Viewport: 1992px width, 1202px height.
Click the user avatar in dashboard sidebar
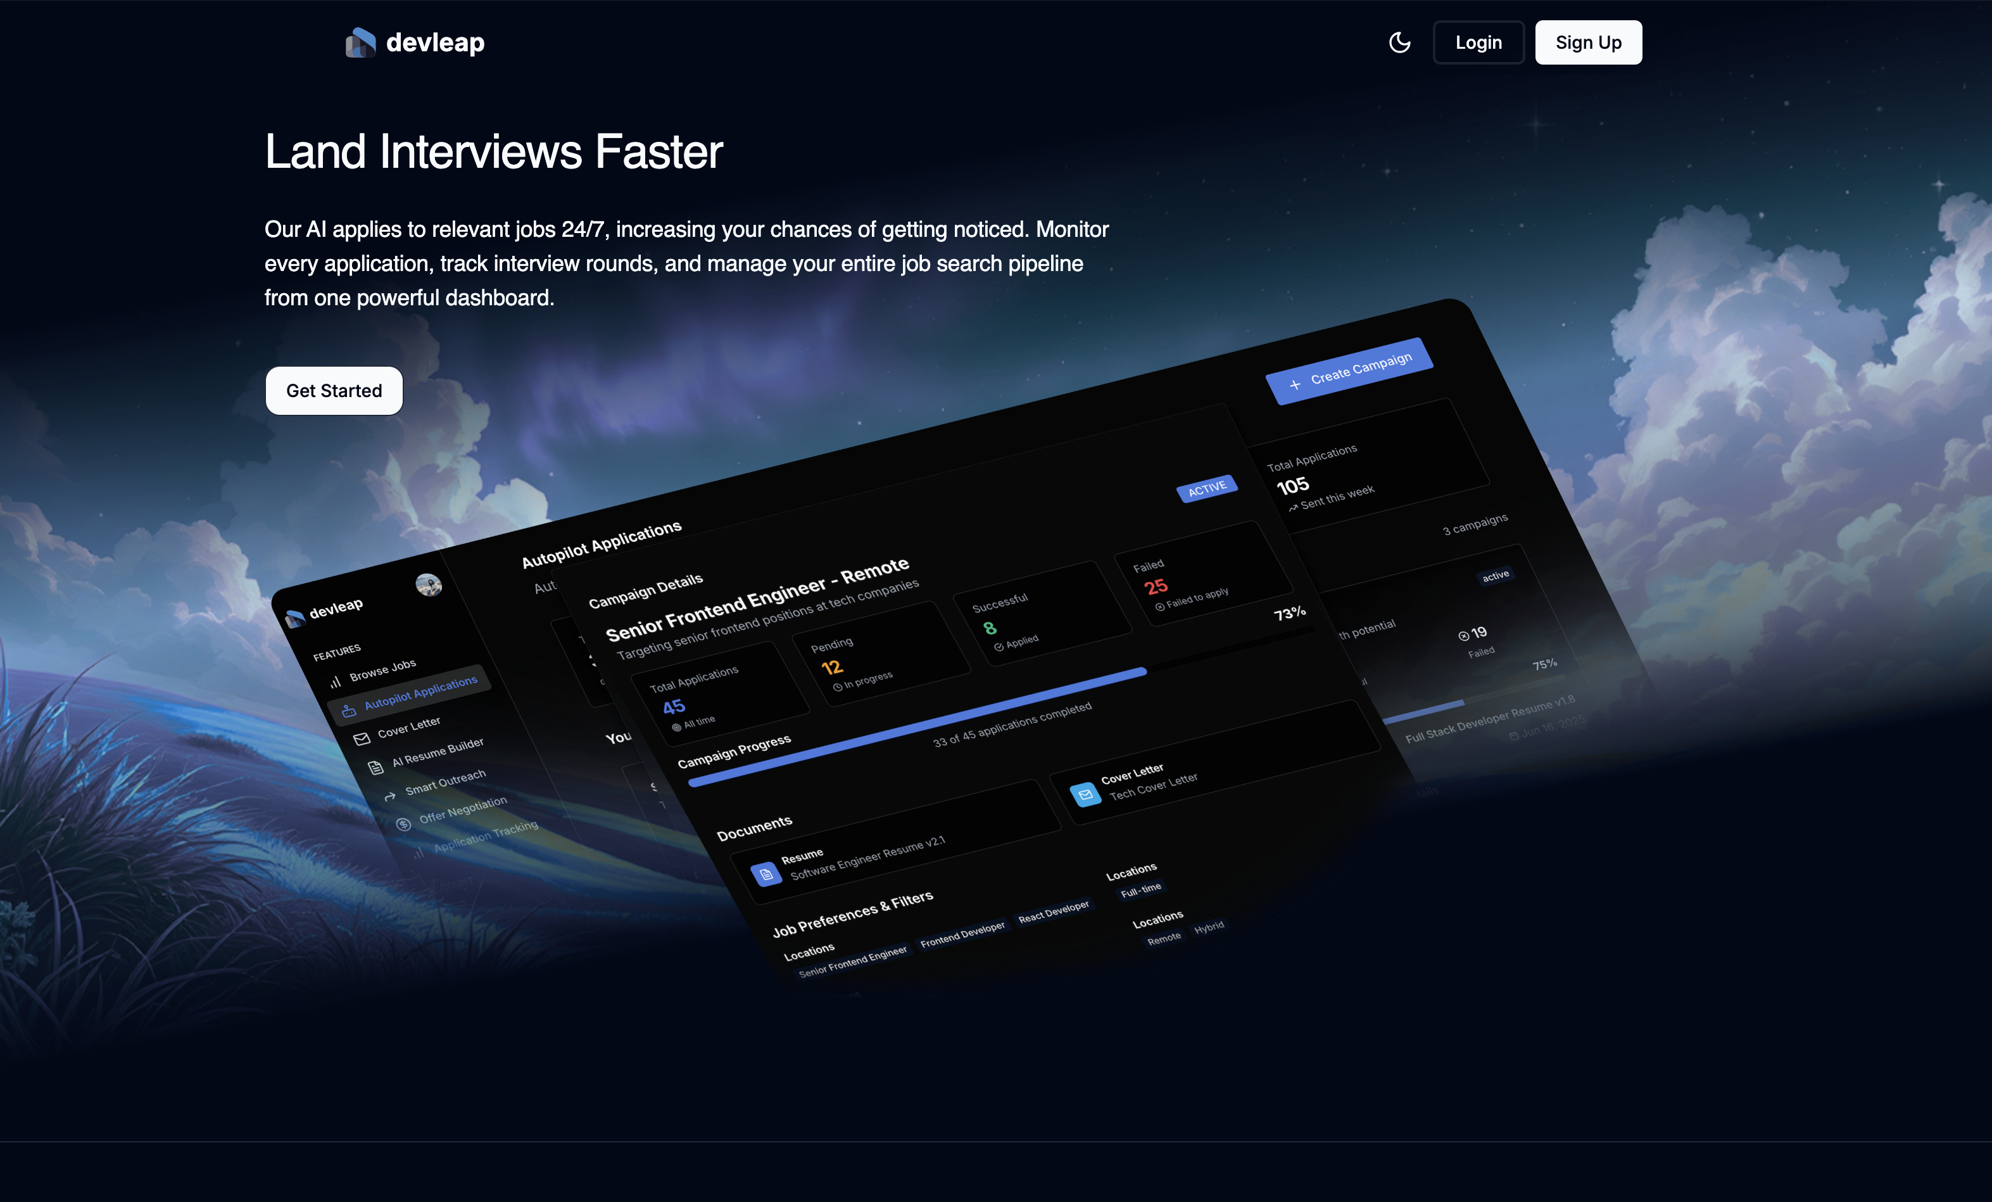[429, 585]
